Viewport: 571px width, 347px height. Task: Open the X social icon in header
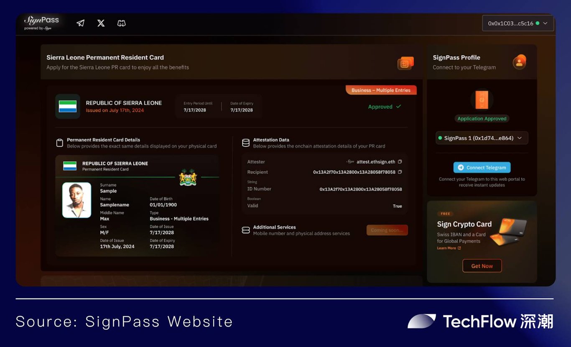point(101,23)
